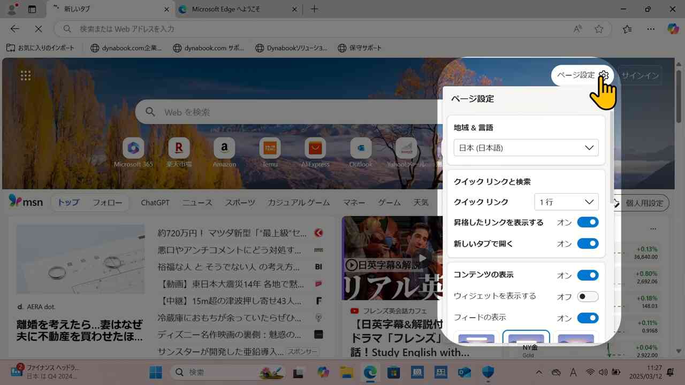The height and width of the screenshot is (385, 685).
Task: Click the msn logo on the homepage
Action: [25, 202]
